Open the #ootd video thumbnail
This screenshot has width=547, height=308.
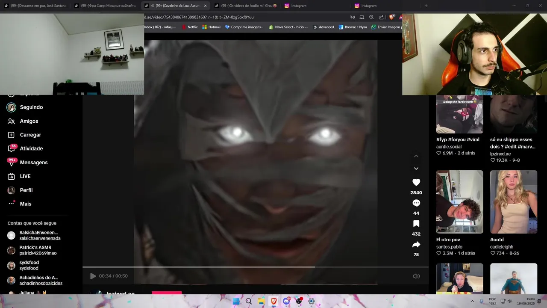(x=514, y=202)
